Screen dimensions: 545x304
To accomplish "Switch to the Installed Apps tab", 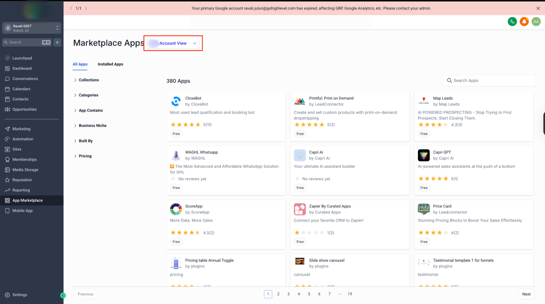I will pos(110,64).
